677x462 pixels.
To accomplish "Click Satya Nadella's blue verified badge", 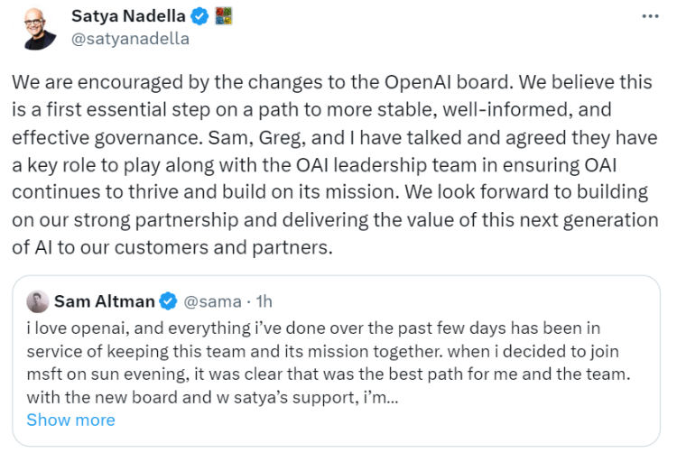I will pyautogui.click(x=199, y=15).
